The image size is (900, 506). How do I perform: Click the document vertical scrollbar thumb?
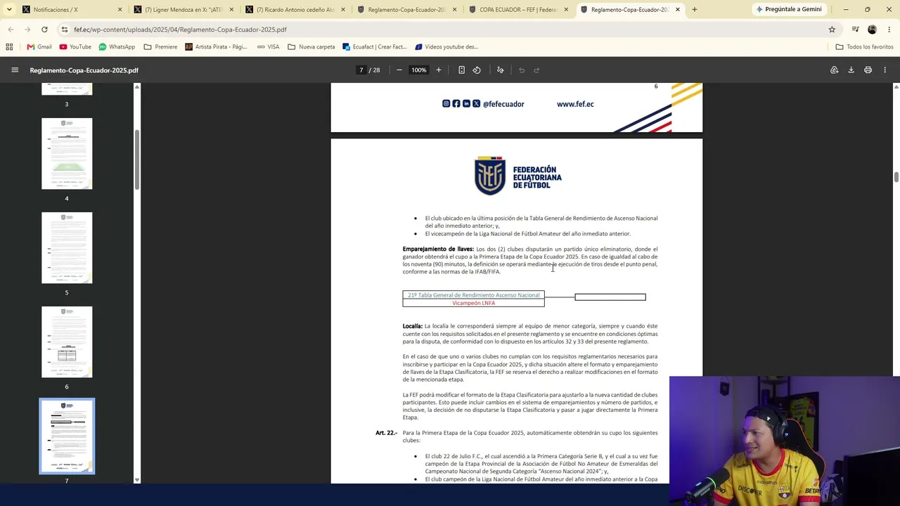896,176
